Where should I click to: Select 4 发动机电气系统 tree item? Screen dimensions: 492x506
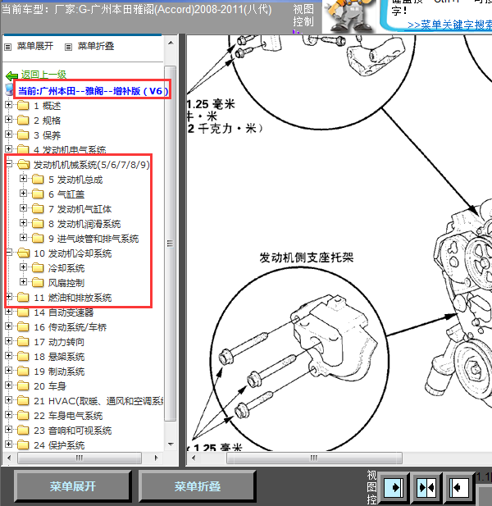(x=70, y=150)
